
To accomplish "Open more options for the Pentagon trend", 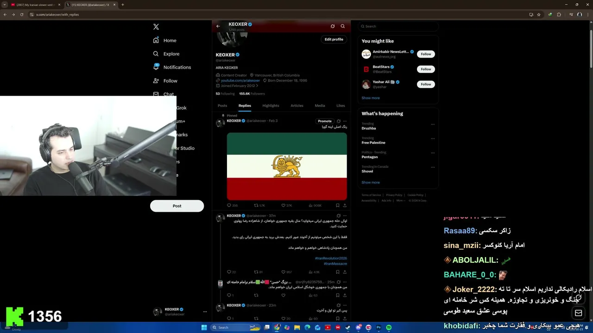I will point(433,153).
